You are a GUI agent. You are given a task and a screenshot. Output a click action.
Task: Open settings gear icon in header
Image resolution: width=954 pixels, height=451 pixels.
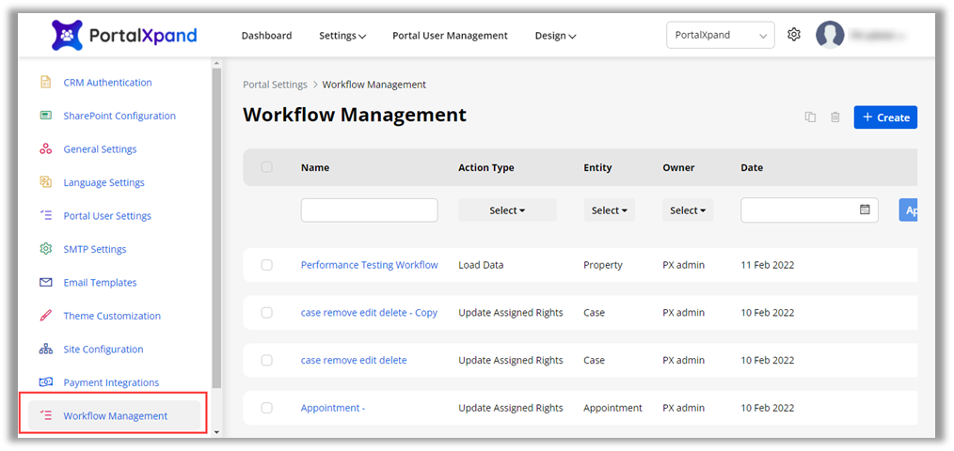tap(794, 35)
